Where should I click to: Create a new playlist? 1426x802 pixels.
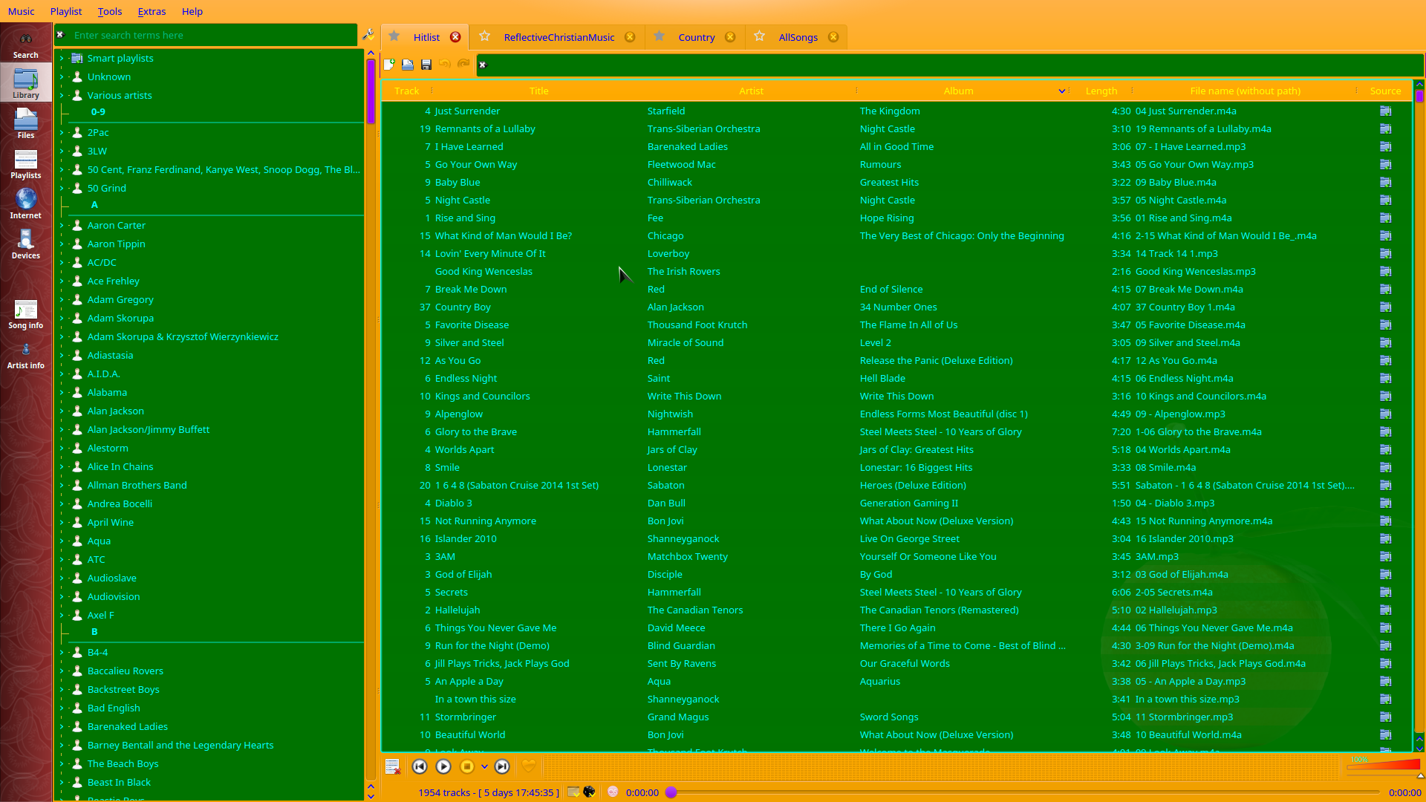coord(389,65)
